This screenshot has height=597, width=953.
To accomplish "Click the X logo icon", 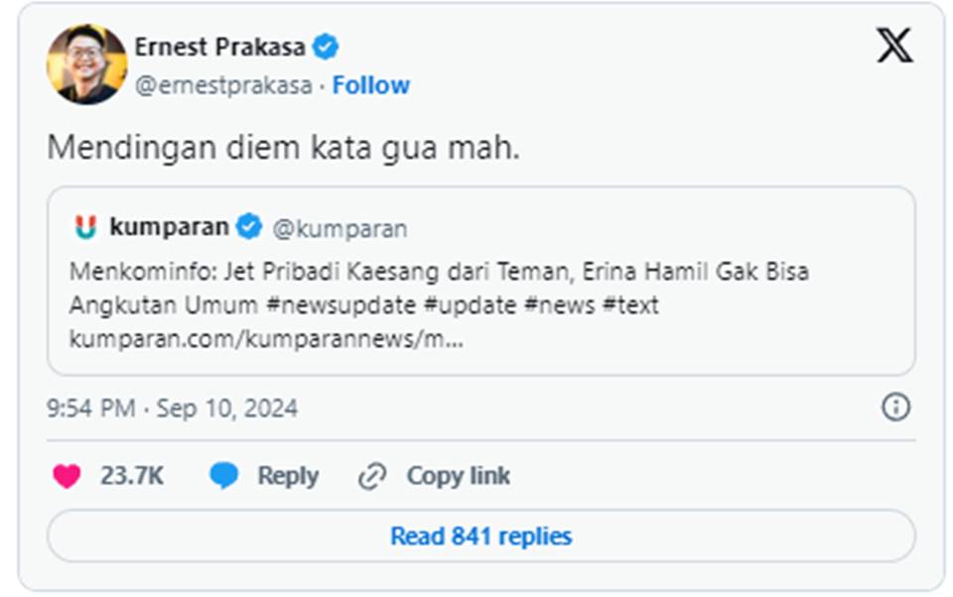I will [x=895, y=46].
